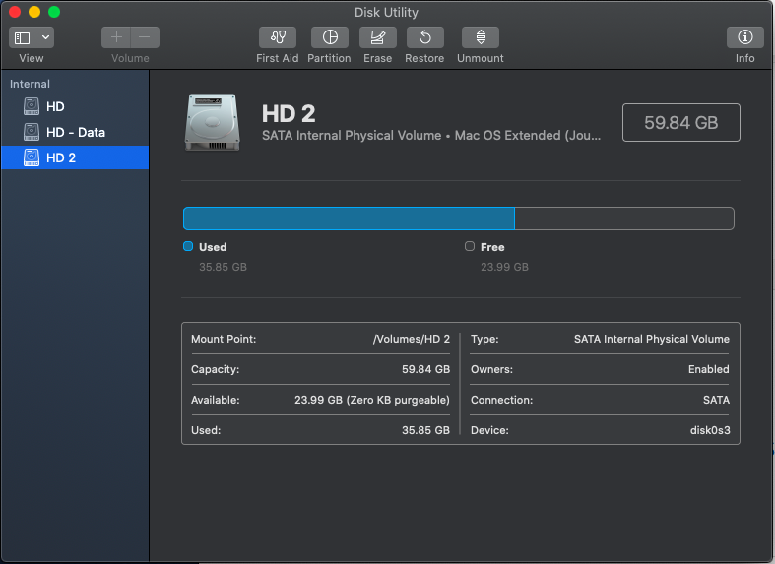Click the Mount Point /Volumes/HD 2 value

pos(411,339)
